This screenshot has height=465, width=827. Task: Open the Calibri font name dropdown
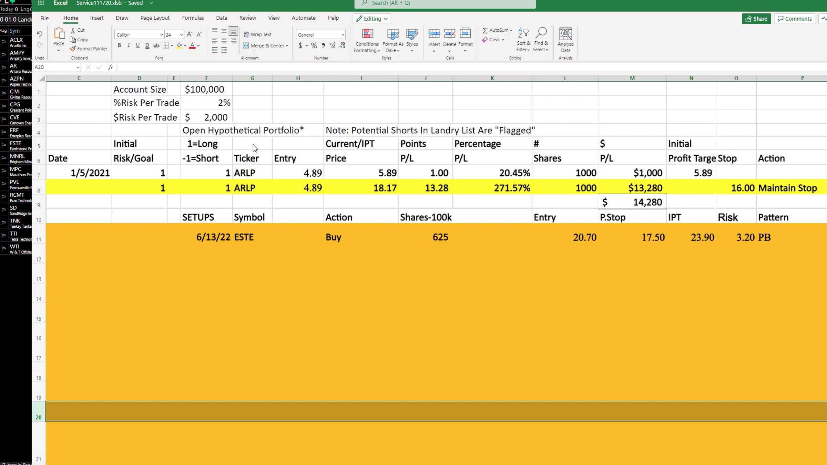[161, 35]
